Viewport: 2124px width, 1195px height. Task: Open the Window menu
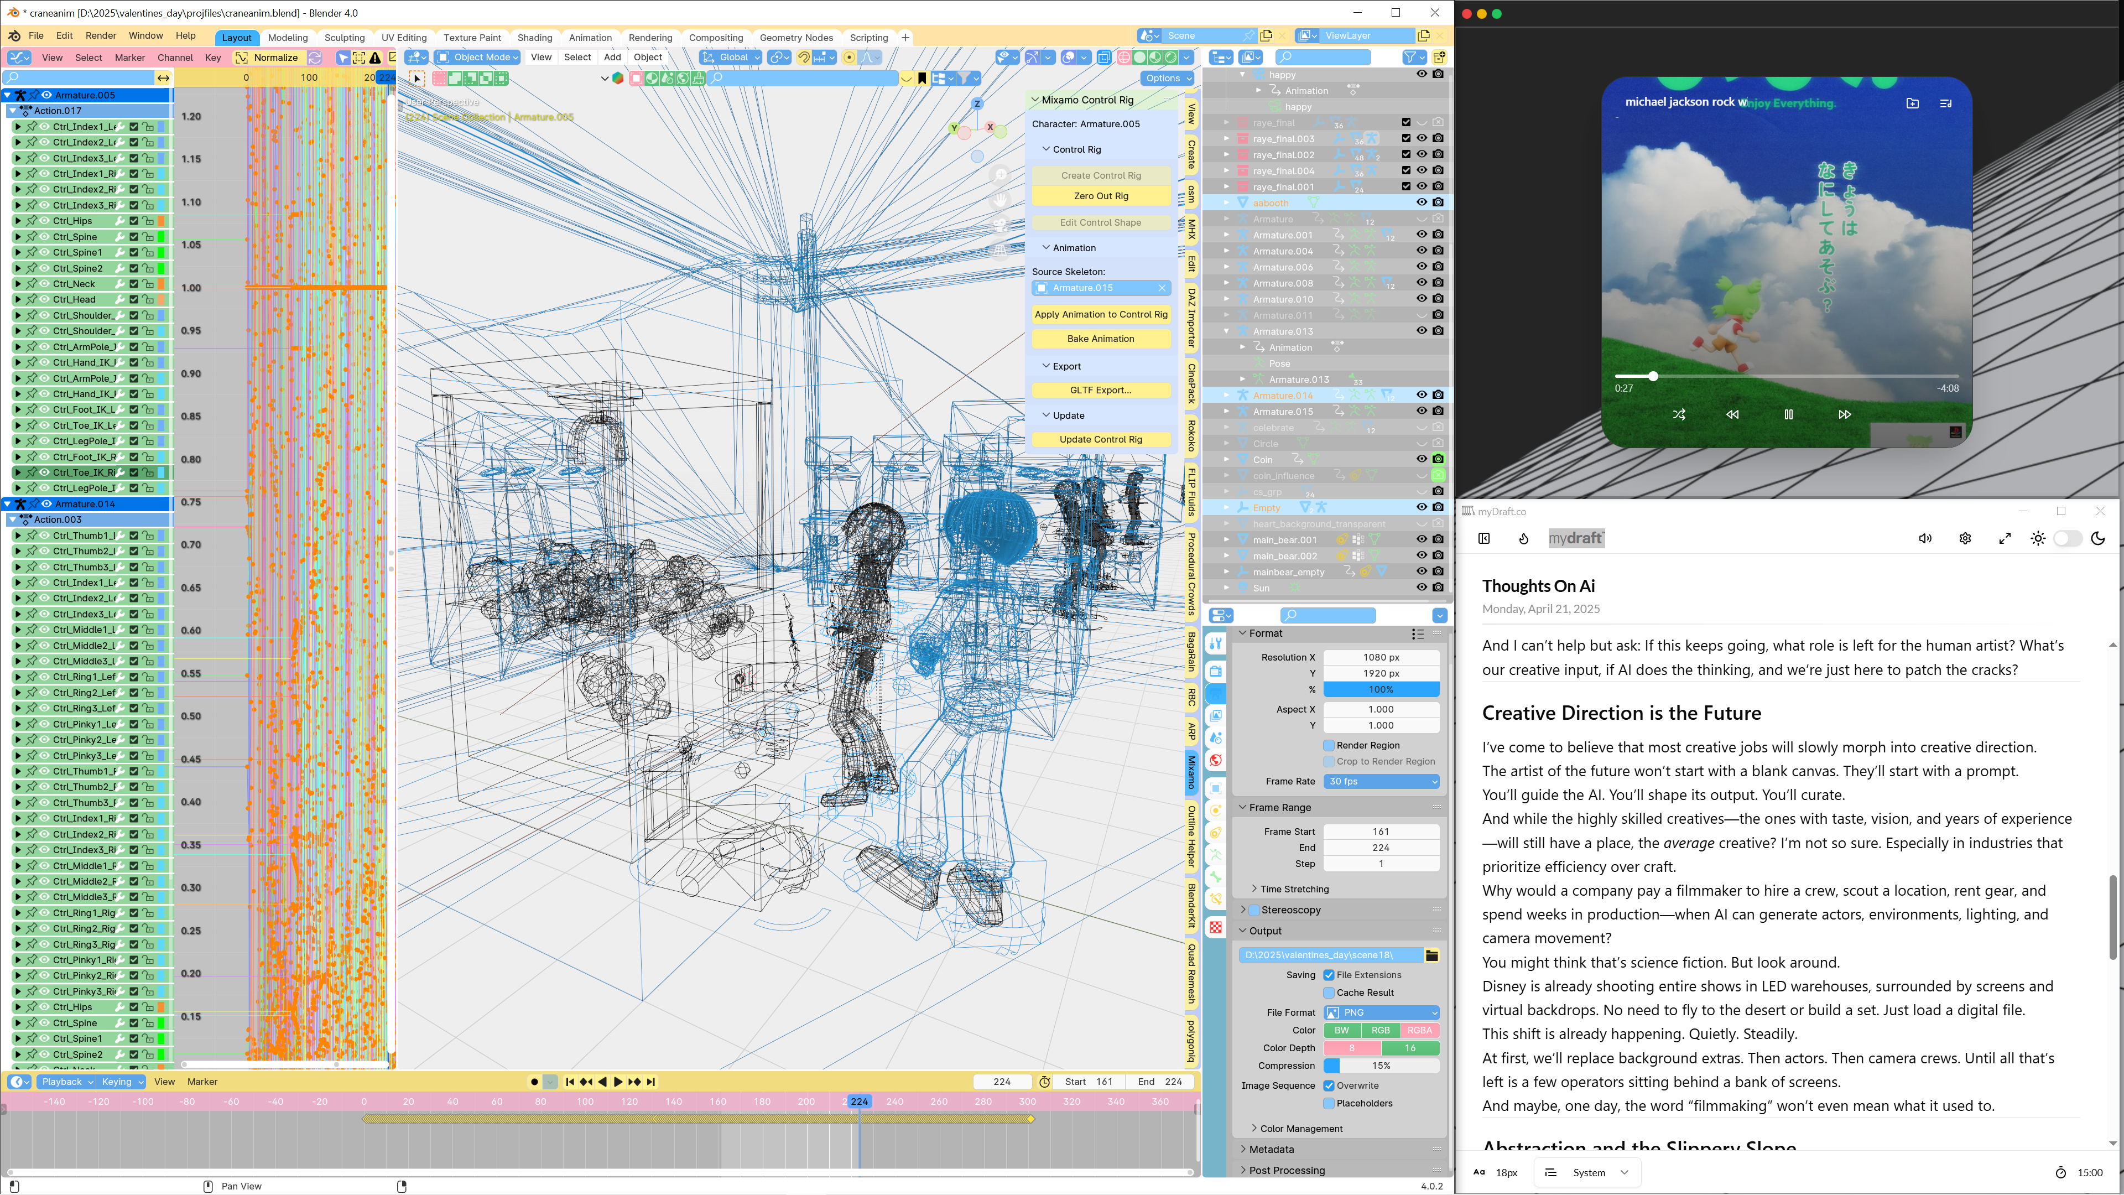coord(146,35)
